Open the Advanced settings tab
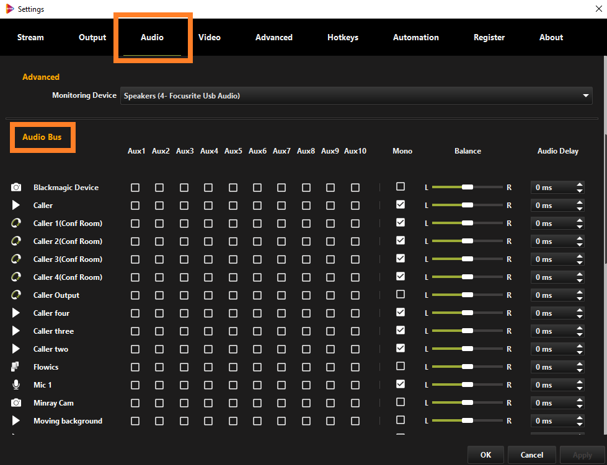 pyautogui.click(x=274, y=38)
